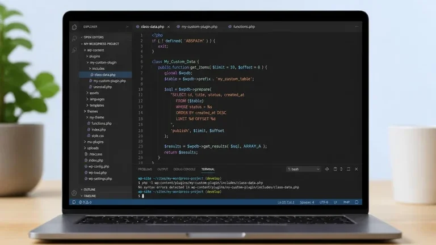This screenshot has height=245, width=436.
Task: Open the OUTPUT panel tab
Action: pyautogui.click(x=163, y=169)
